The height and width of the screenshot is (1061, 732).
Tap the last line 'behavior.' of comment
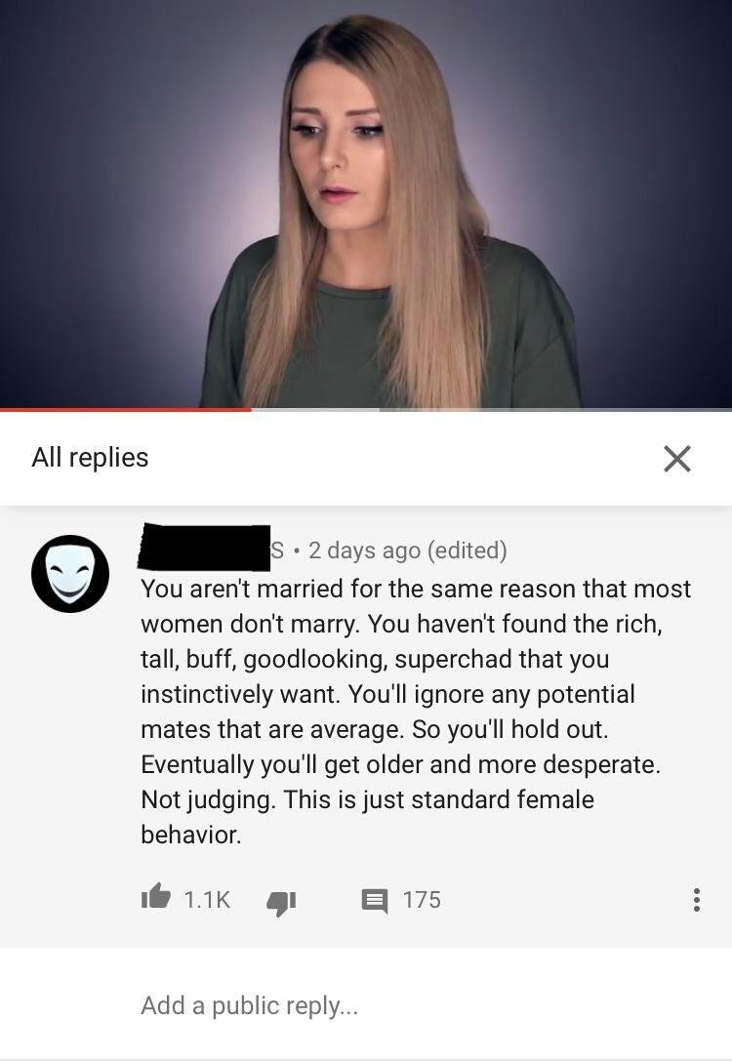190,835
